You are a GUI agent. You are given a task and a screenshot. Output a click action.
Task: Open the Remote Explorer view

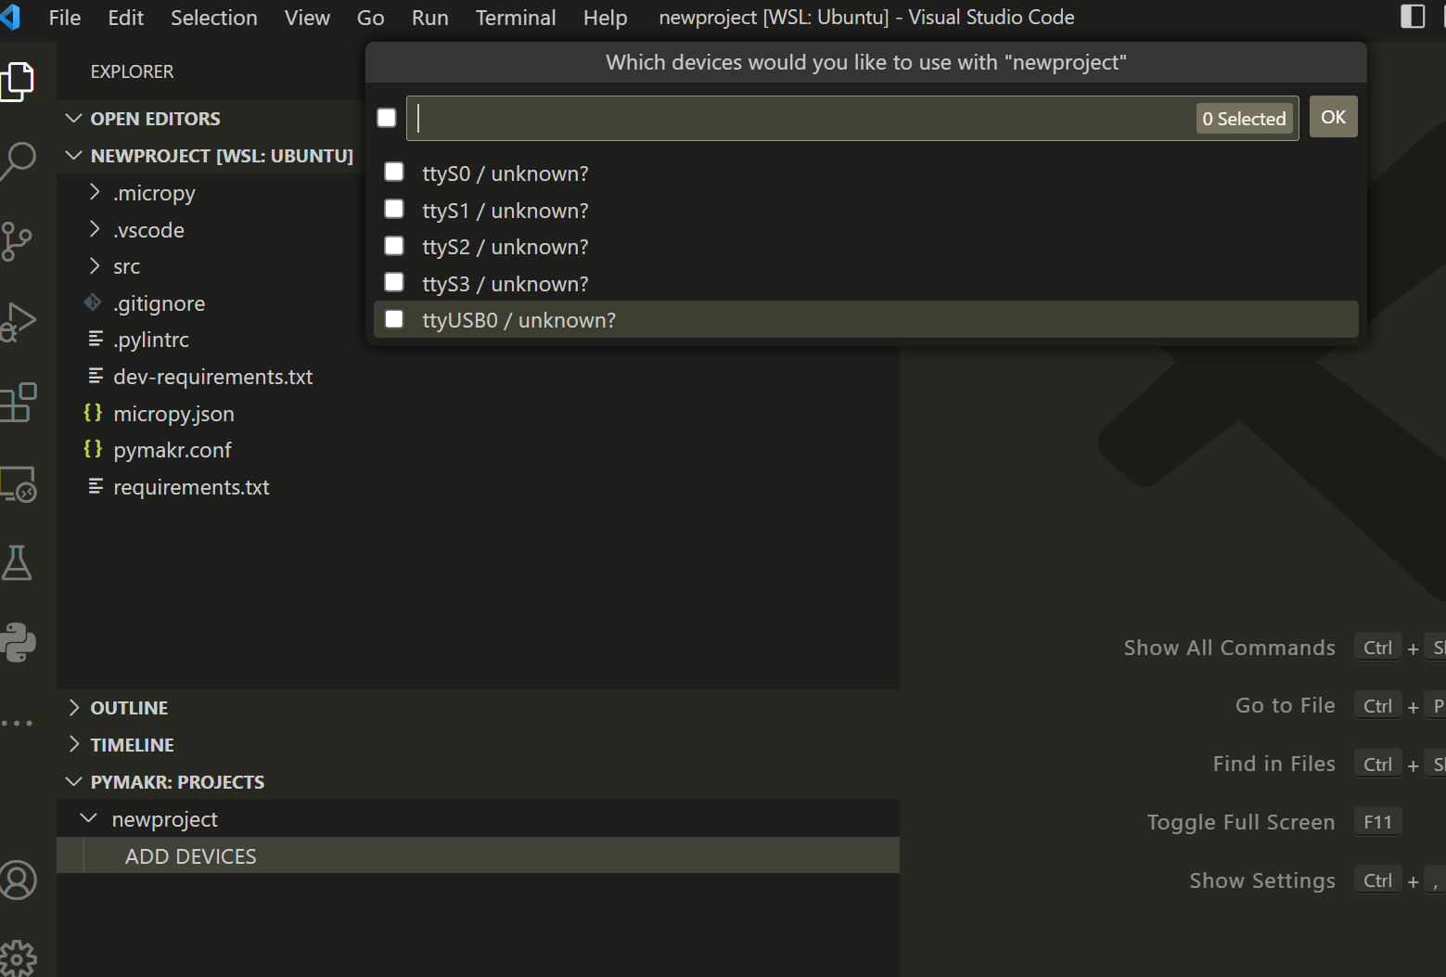pos(17,483)
